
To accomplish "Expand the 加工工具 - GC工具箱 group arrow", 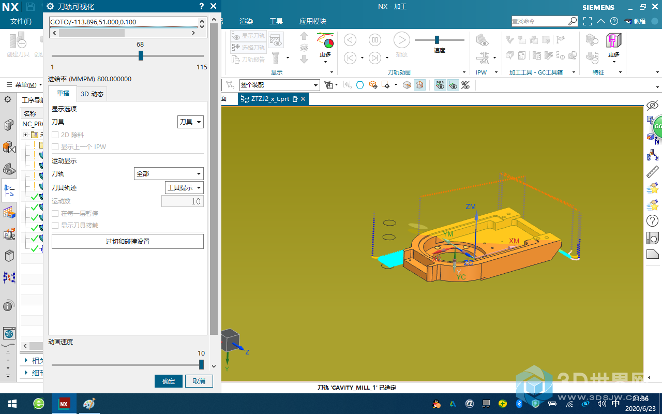I will pos(574,72).
